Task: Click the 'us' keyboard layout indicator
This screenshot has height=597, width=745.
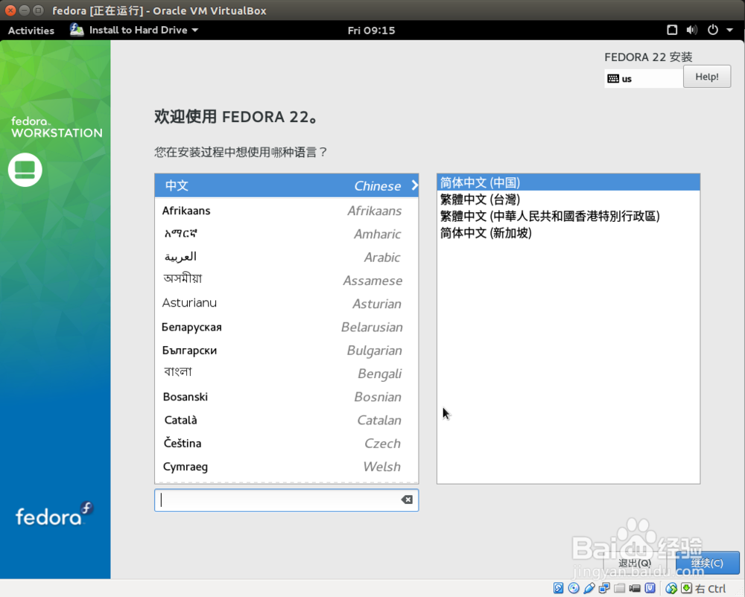Action: (x=644, y=79)
